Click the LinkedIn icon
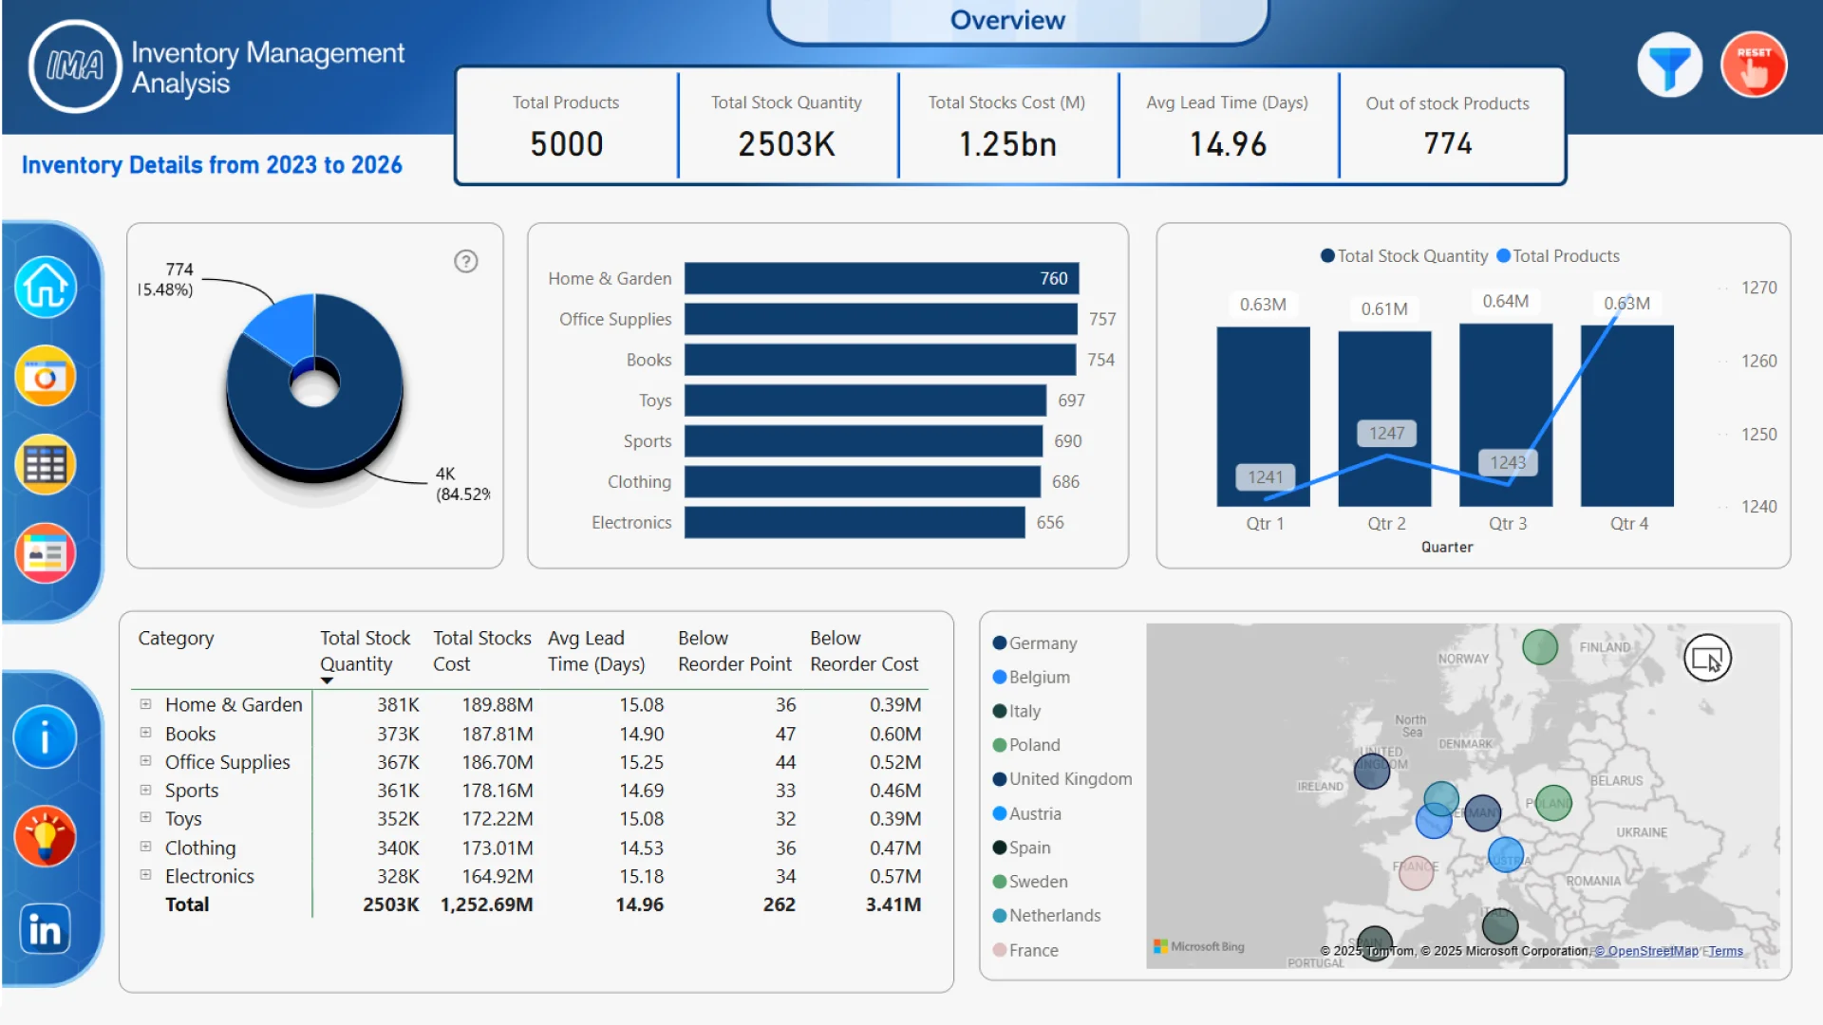Image resolution: width=1823 pixels, height=1025 pixels. coord(46,929)
